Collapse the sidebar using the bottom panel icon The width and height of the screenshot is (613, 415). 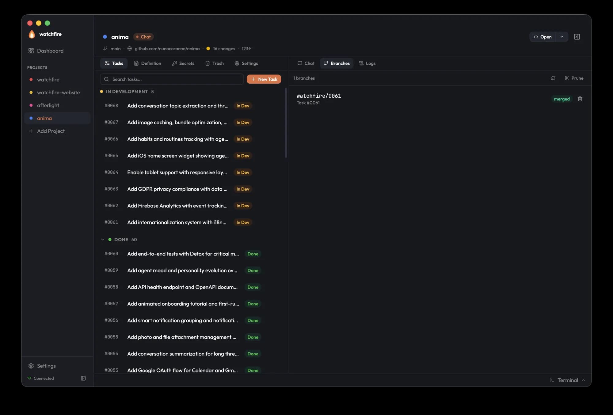pos(83,378)
